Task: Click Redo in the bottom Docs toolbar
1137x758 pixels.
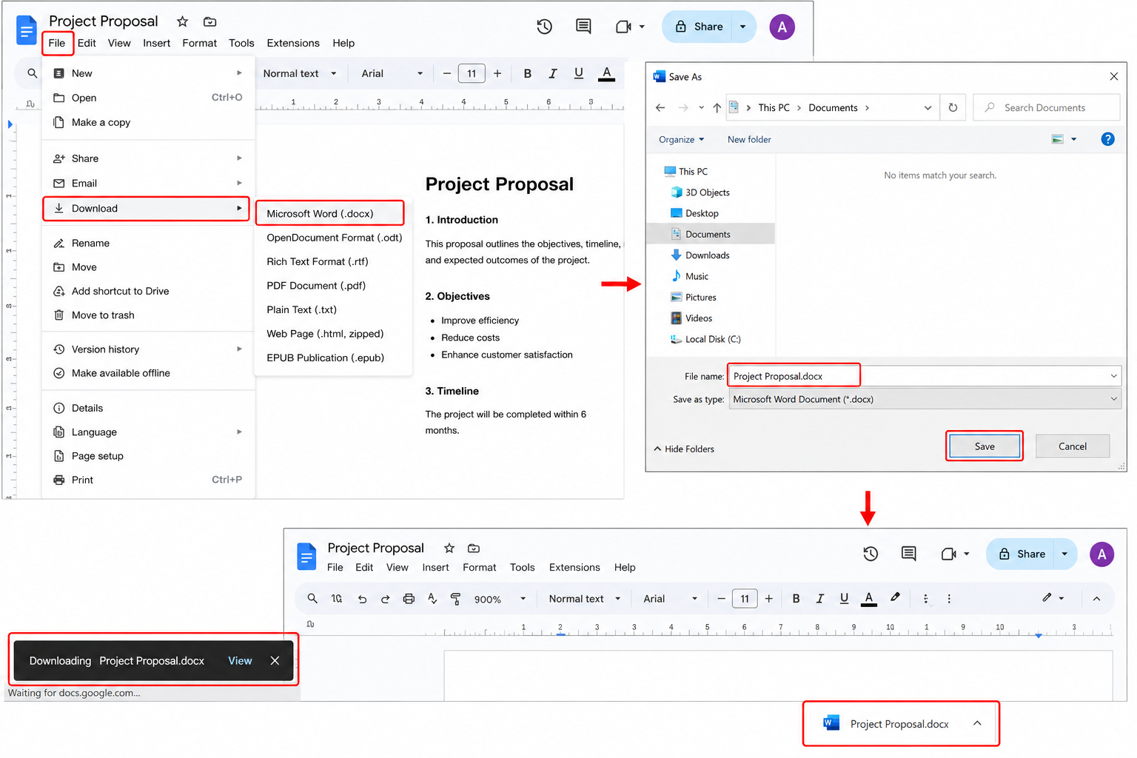Action: pos(385,599)
